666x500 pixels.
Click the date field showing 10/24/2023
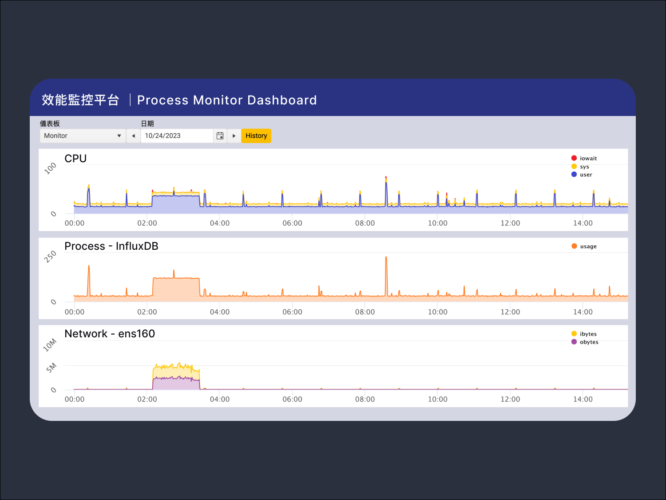(177, 136)
